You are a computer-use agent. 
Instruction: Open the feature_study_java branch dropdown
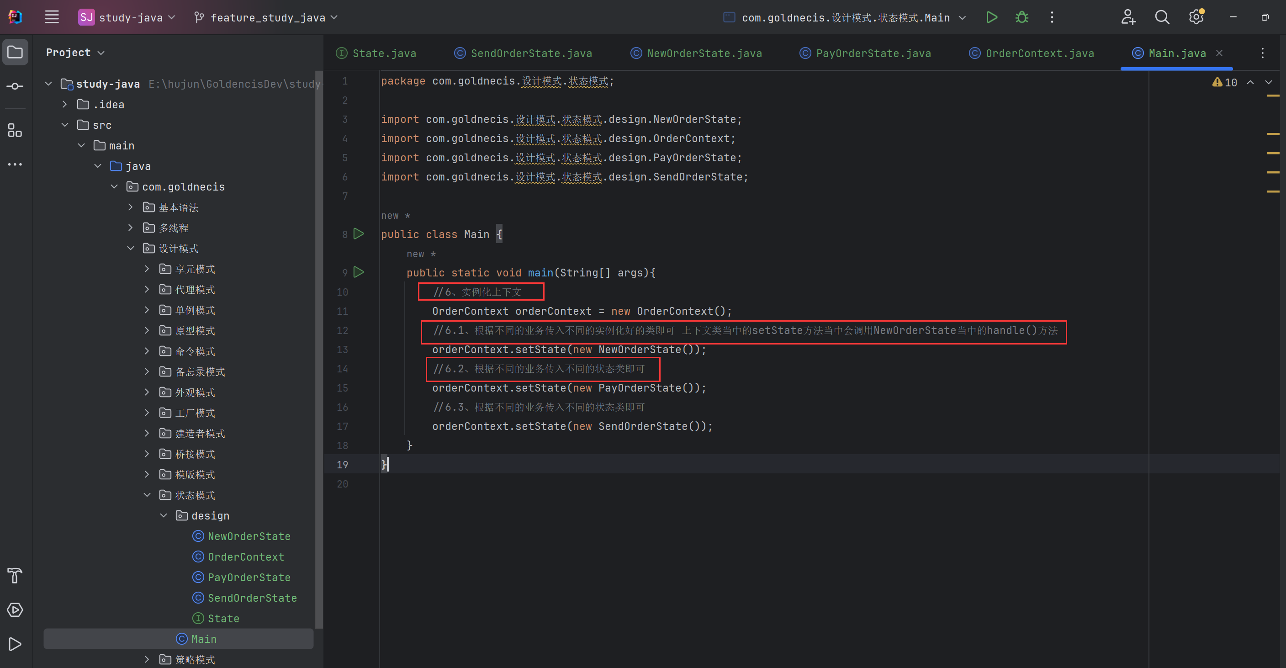pos(265,17)
